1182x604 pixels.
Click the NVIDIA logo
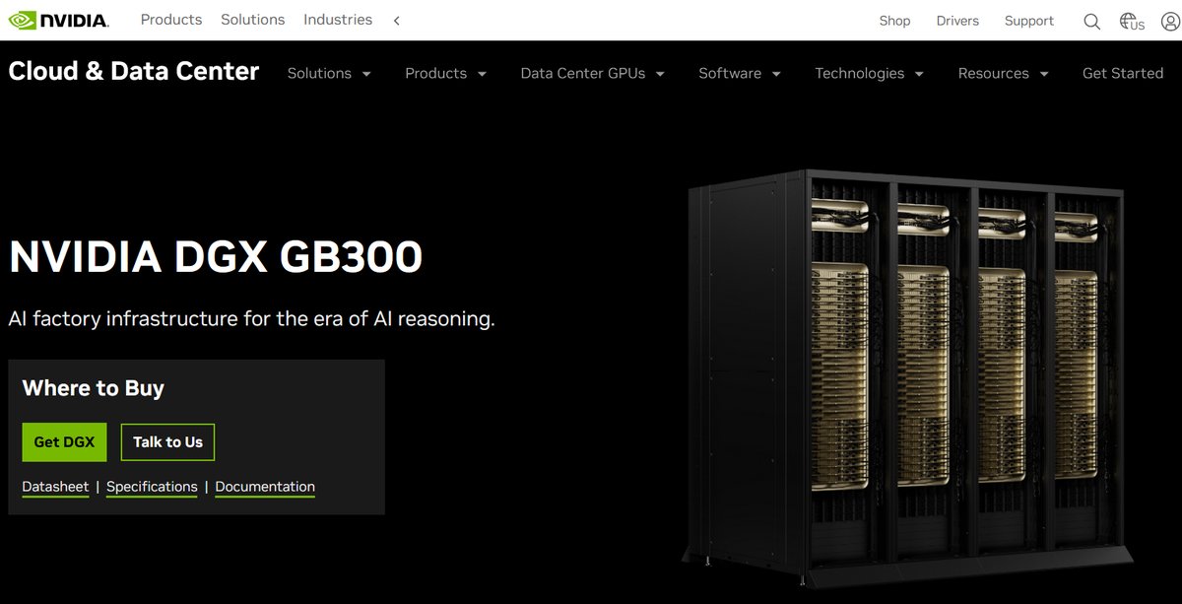[58, 20]
